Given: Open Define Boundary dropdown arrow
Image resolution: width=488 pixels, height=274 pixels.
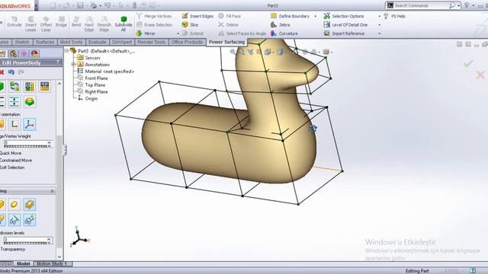Looking at the screenshot, I should tap(315, 16).
